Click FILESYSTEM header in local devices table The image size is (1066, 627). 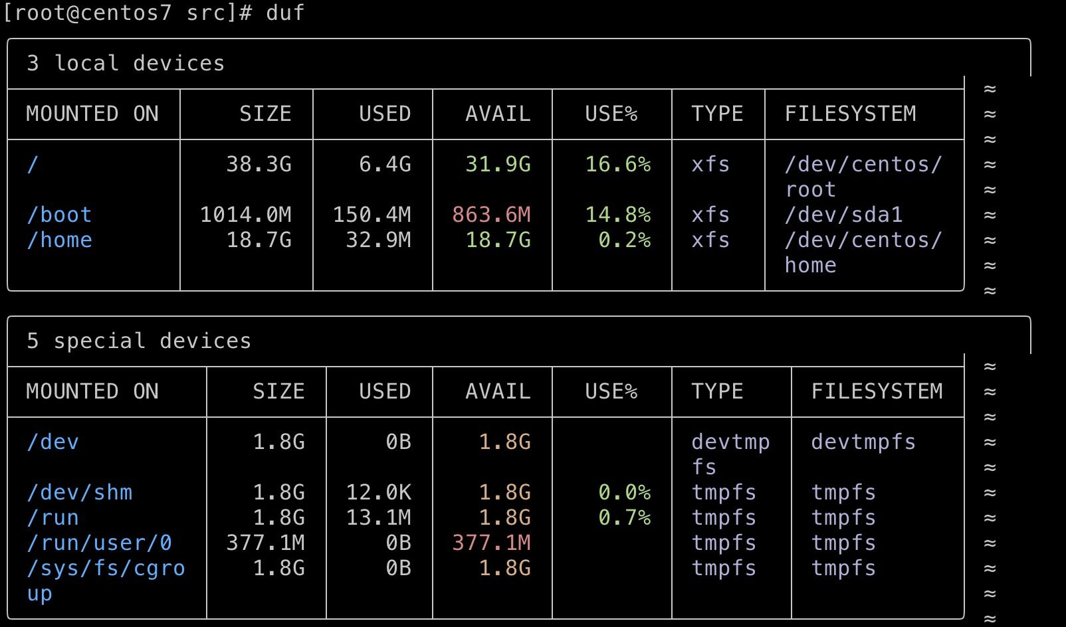click(x=850, y=114)
